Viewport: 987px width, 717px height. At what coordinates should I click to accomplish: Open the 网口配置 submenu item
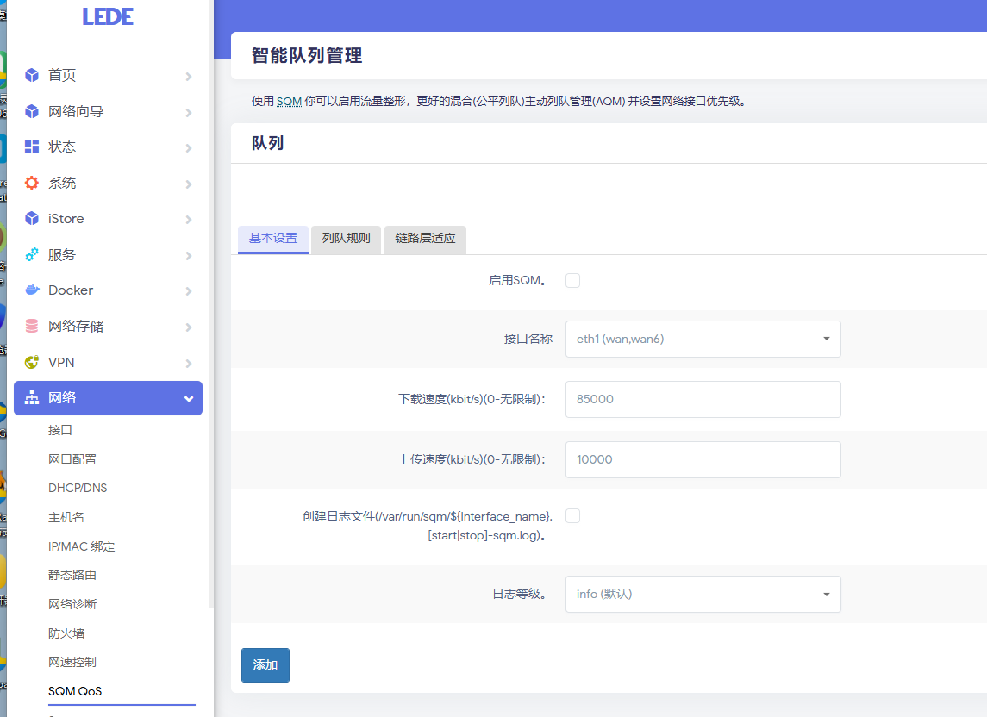pos(72,459)
